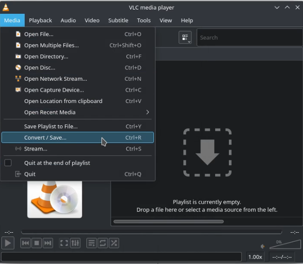The image size is (303, 264).
Task: Open the Audio menu
Action: coord(68,20)
